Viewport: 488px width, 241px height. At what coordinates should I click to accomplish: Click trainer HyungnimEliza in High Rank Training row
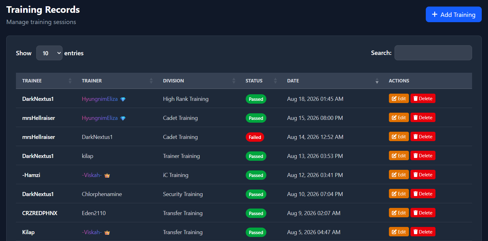click(100, 99)
